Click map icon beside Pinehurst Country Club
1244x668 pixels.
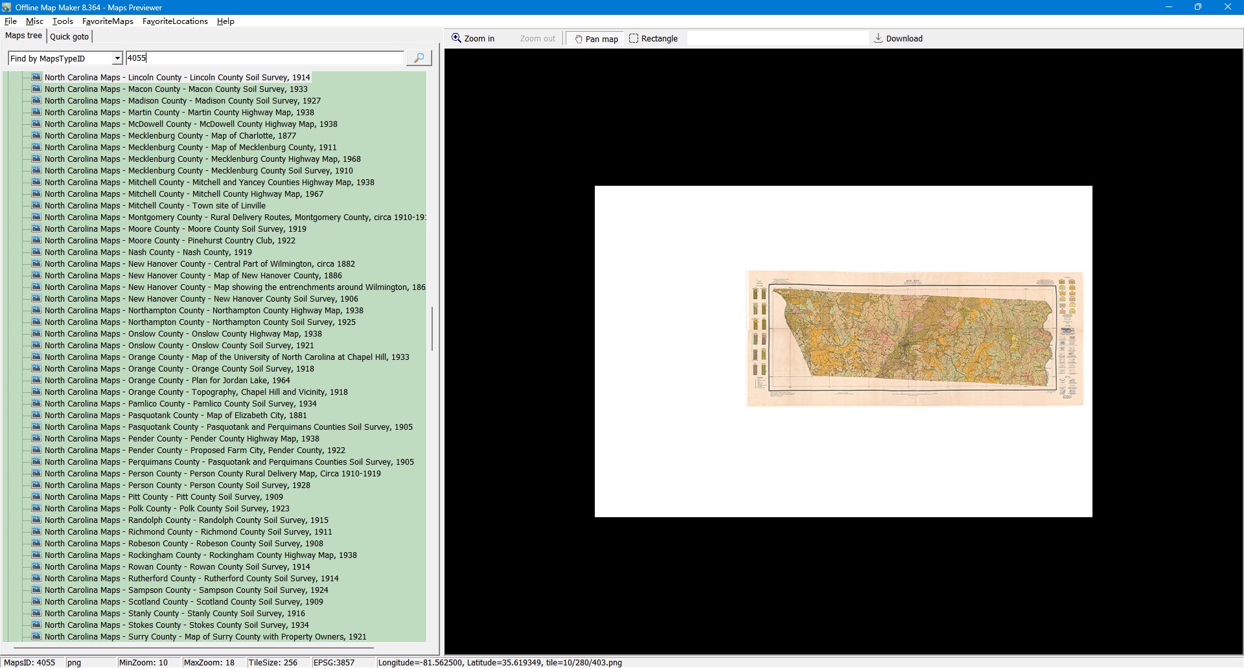click(x=37, y=240)
